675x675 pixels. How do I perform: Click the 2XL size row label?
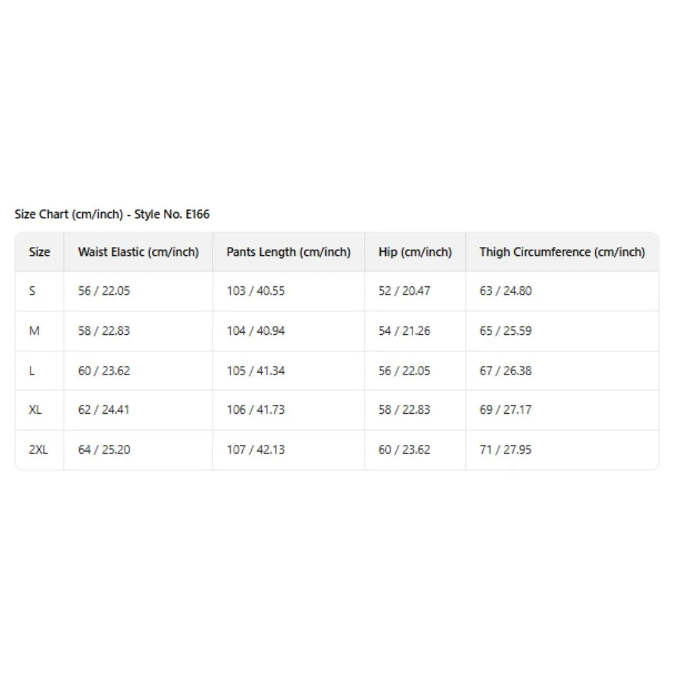[x=38, y=450]
